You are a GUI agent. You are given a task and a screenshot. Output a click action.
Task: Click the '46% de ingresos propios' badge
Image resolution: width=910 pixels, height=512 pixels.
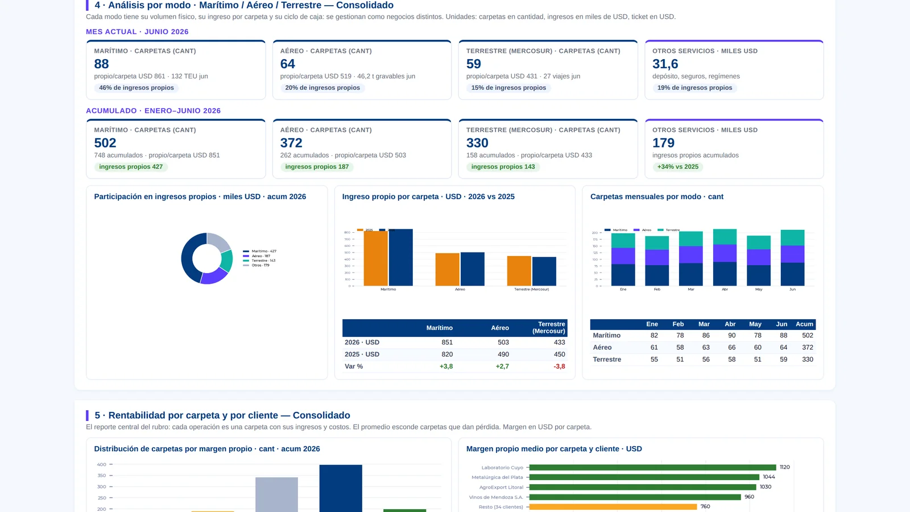click(136, 88)
